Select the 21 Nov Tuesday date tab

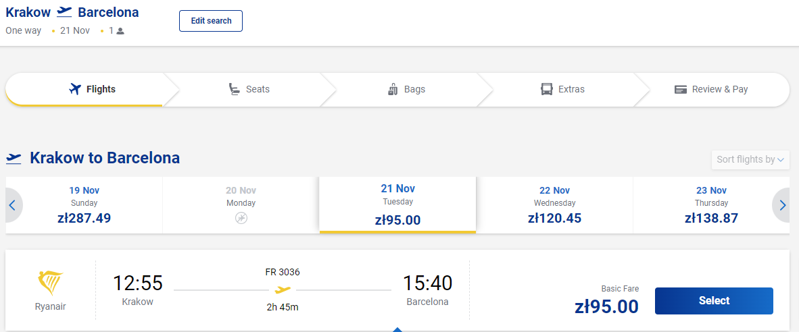[397, 205]
